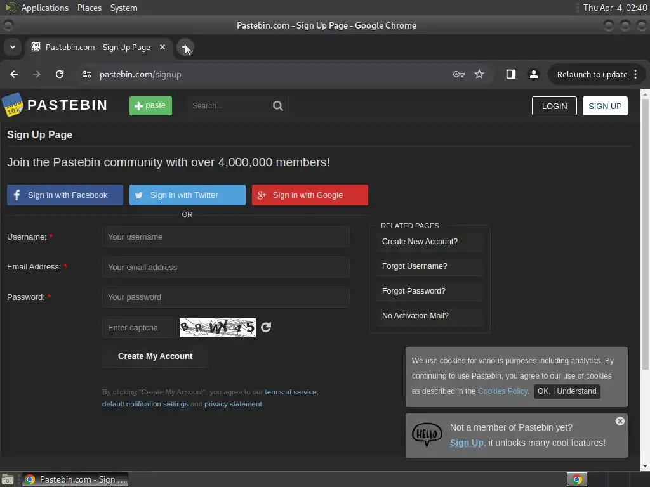Click the Pastebin logo icon
650x487 pixels.
[x=13, y=105]
